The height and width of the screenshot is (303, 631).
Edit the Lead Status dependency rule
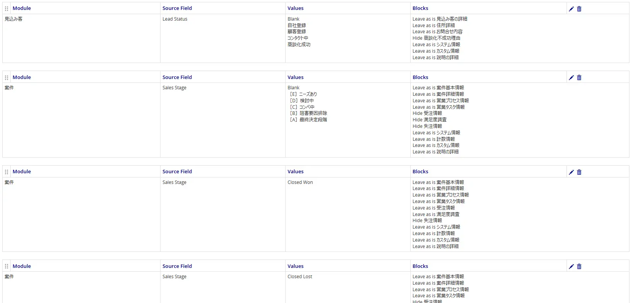click(x=571, y=9)
